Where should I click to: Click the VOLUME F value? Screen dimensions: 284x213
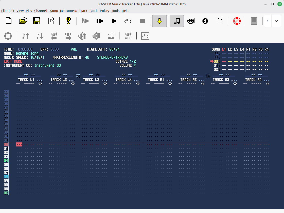coord(135,66)
